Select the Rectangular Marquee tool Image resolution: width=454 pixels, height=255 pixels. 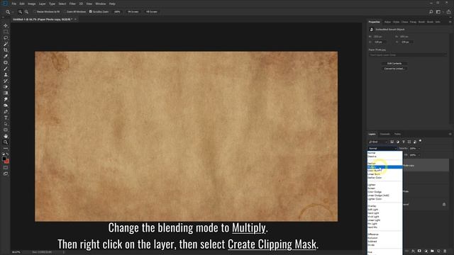coord(6,31)
